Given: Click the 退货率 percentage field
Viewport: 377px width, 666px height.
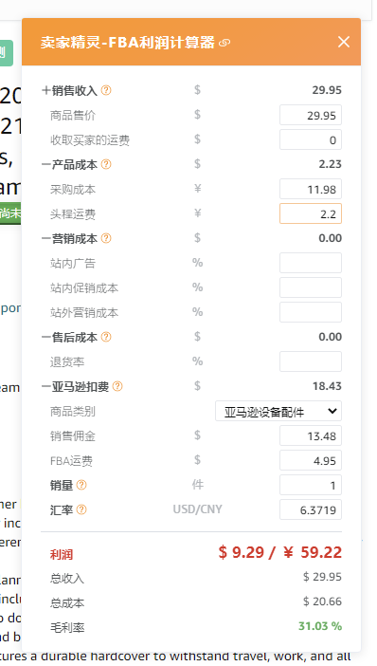Looking at the screenshot, I should click(311, 361).
